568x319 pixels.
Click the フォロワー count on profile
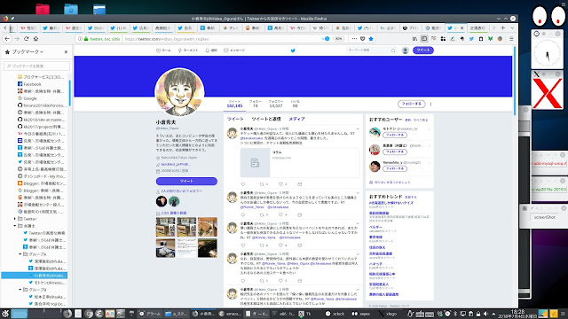[x=276, y=104]
